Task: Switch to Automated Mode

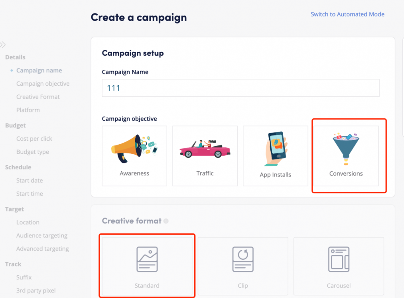Action: pyautogui.click(x=347, y=14)
